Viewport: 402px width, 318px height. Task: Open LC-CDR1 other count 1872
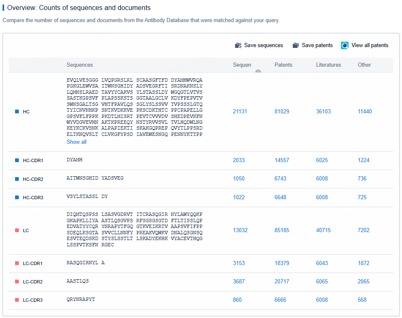pyautogui.click(x=364, y=263)
